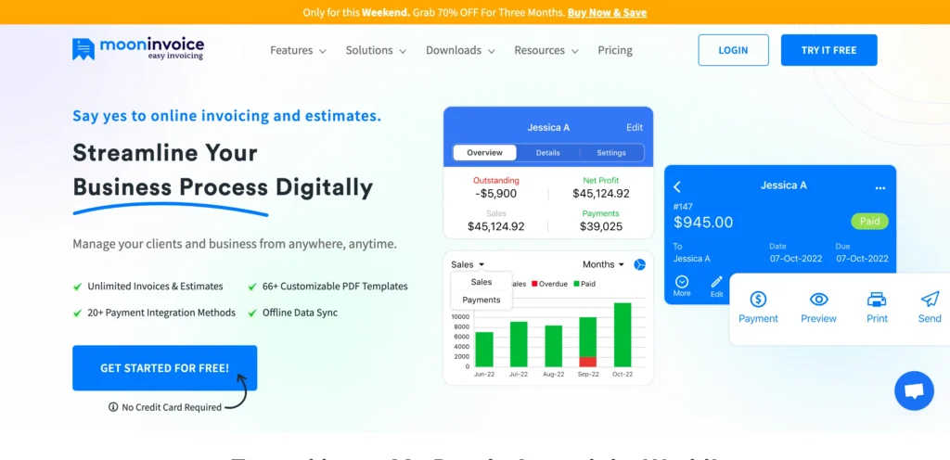This screenshot has height=460, width=950.
Task: Click the checkmark beside 20+ Payment Integration Methods
Action: [x=77, y=313]
